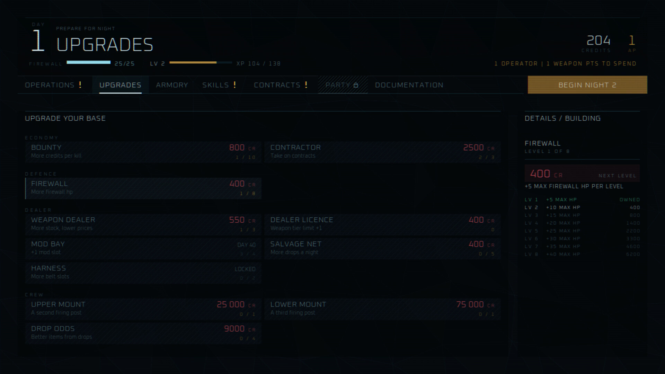The height and width of the screenshot is (374, 665).
Task: Click the XP 104 / 138 readout
Action: click(x=258, y=64)
